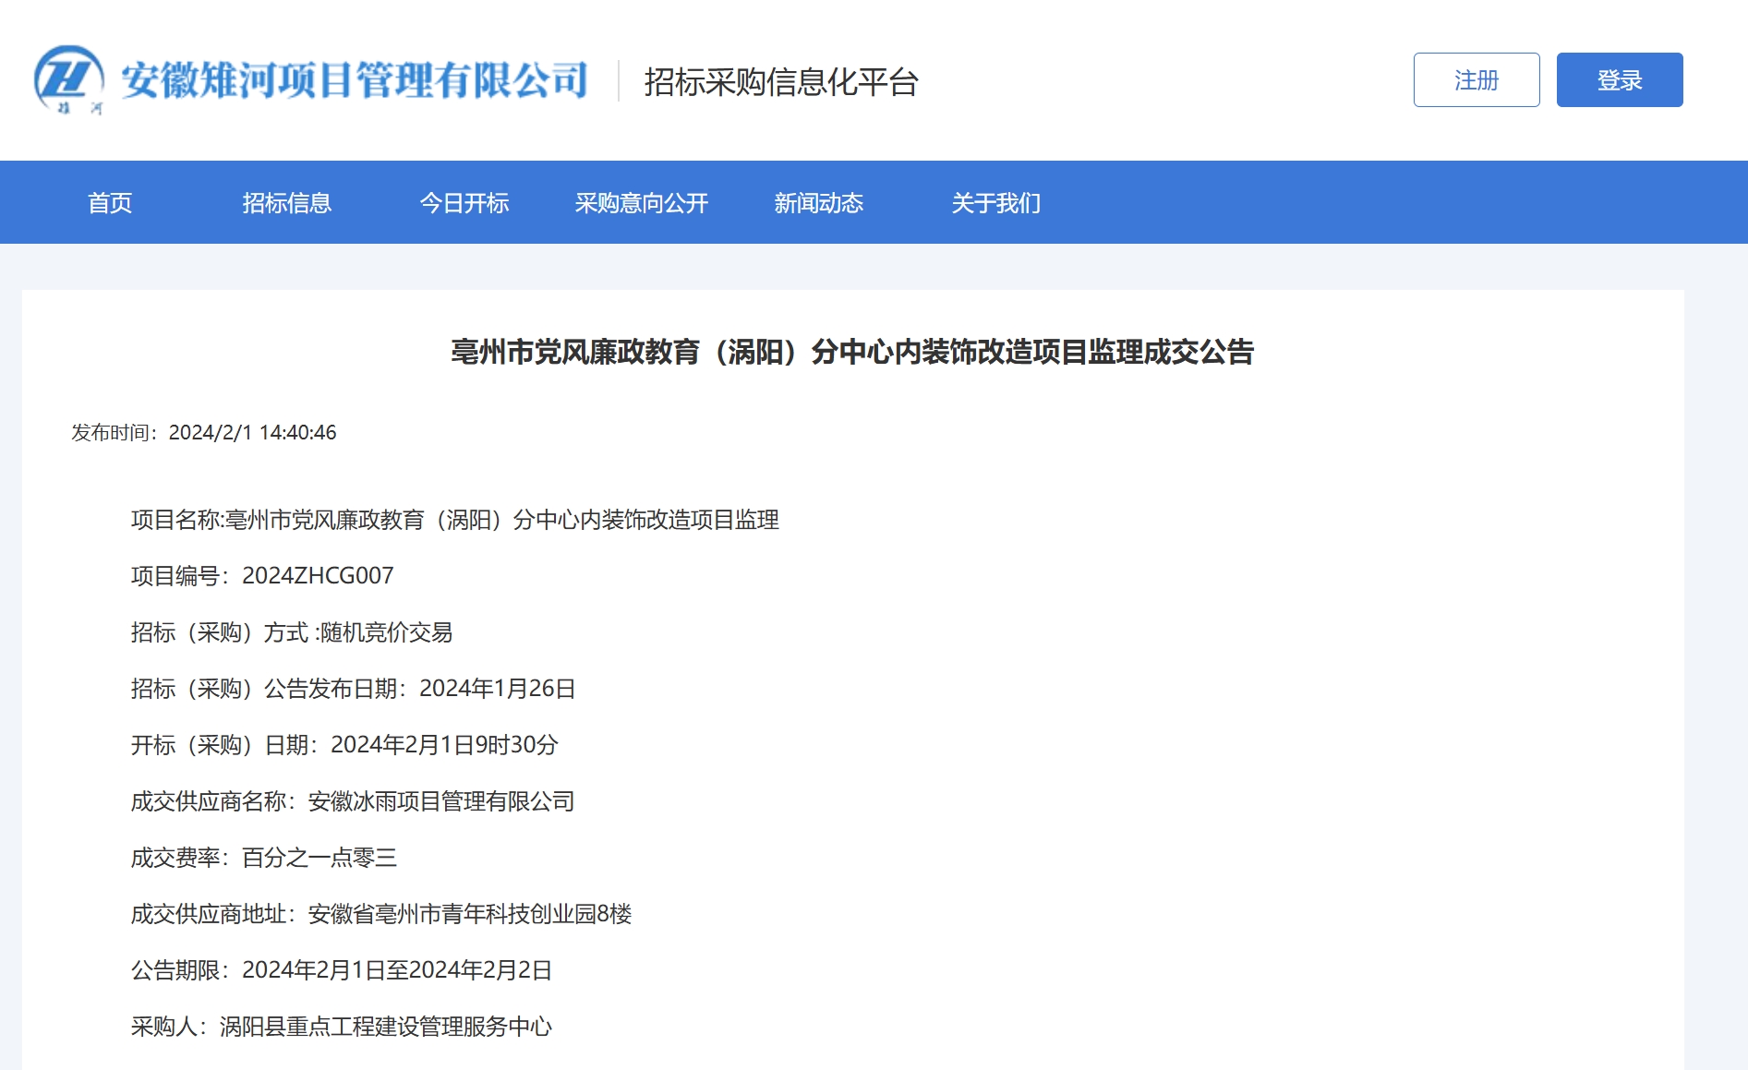Open the 新闻动态 menu item
This screenshot has height=1070, width=1748.
tap(819, 203)
